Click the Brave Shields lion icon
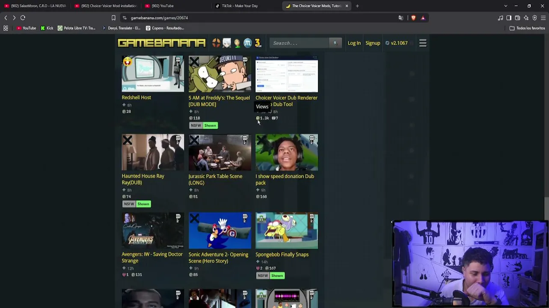This screenshot has width=549, height=308. (x=413, y=18)
